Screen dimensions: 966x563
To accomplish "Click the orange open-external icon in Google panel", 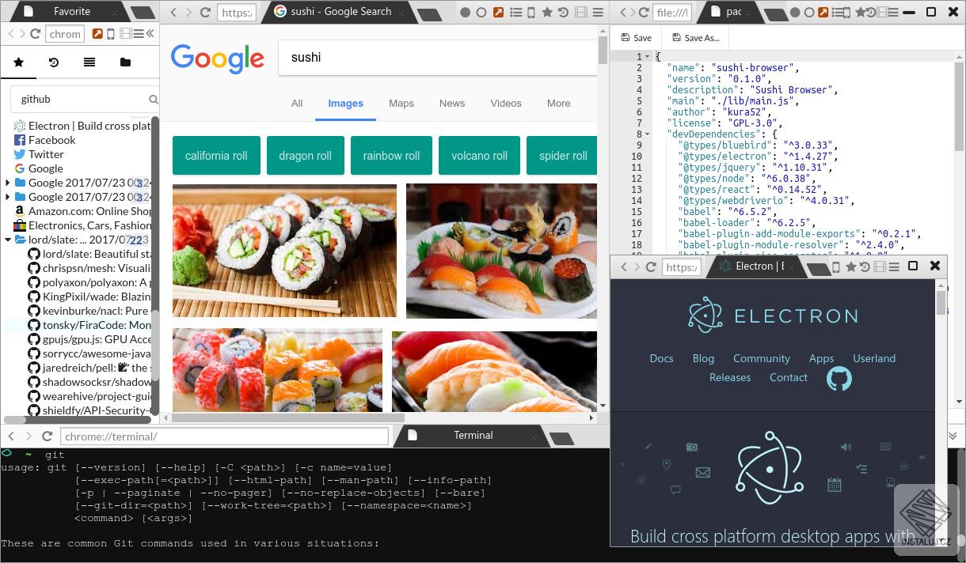I will pyautogui.click(x=498, y=13).
